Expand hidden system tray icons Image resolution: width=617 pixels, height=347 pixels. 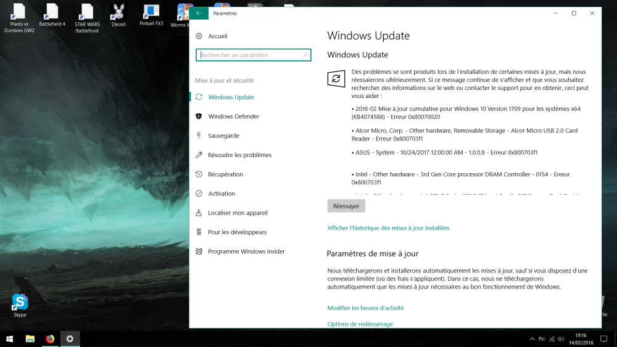click(532, 339)
